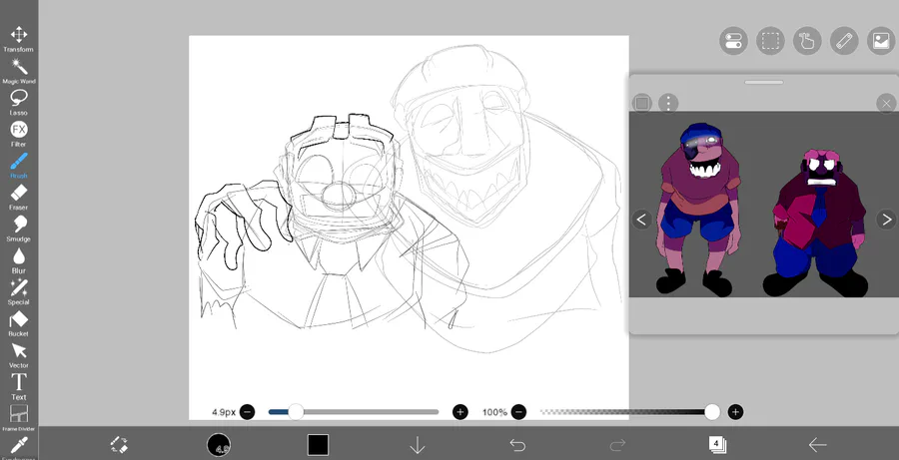The width and height of the screenshot is (899, 460).
Task: Select the Text tool
Action: [18, 387]
